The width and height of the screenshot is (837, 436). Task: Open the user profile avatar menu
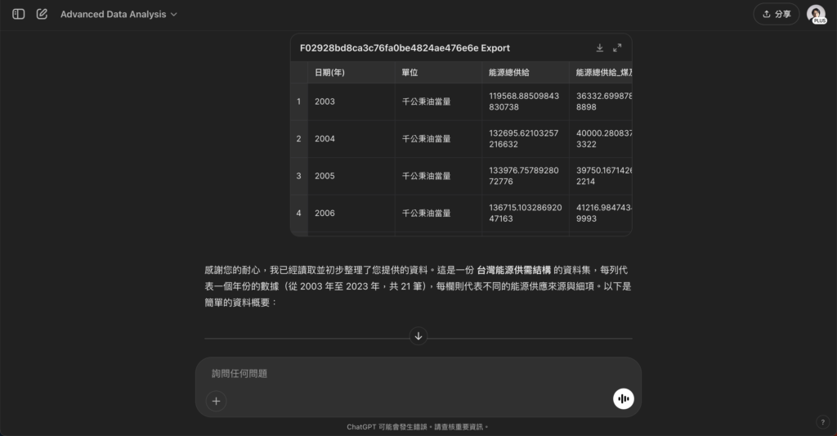[816, 14]
